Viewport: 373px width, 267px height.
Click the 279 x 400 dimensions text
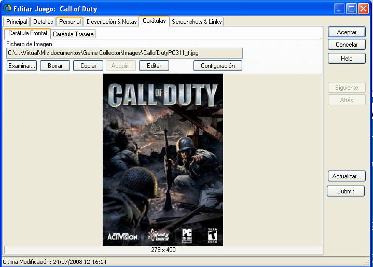click(163, 250)
